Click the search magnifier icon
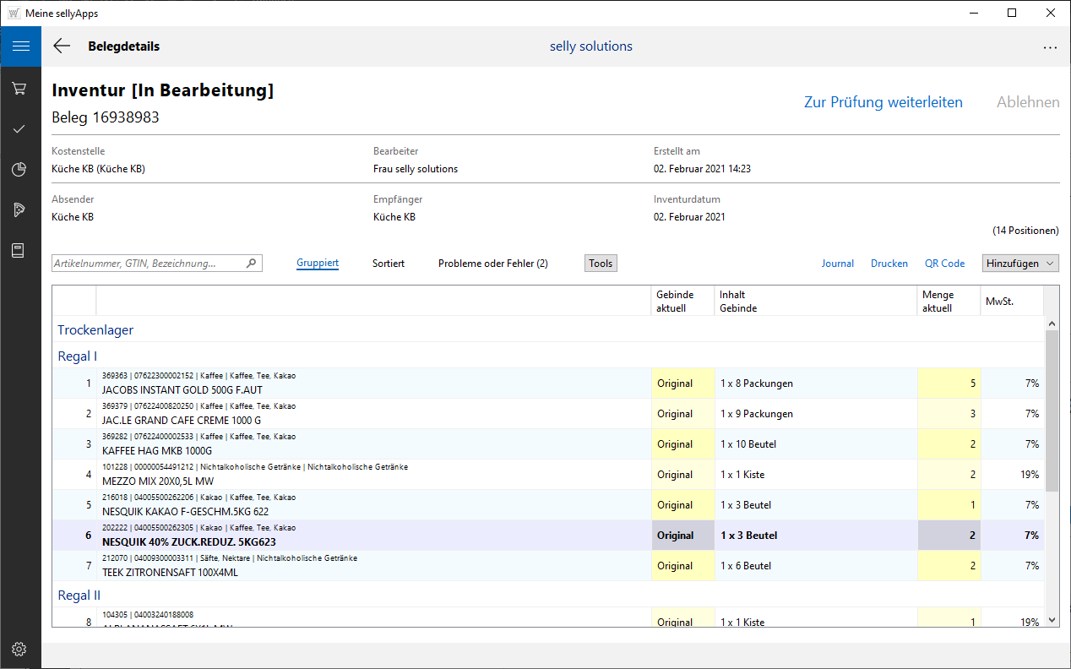The image size is (1071, 669). [251, 264]
